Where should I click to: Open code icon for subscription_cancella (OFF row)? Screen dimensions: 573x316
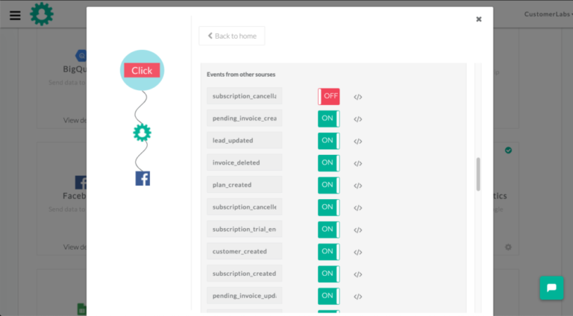(x=358, y=97)
